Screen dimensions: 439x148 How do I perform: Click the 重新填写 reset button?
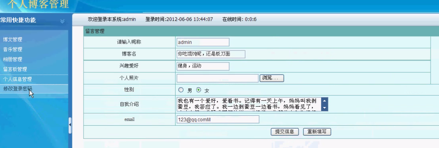(317, 132)
